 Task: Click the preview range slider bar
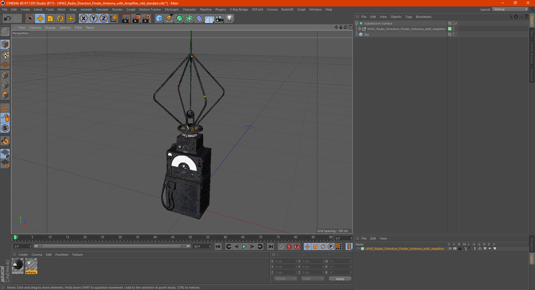pos(112,246)
